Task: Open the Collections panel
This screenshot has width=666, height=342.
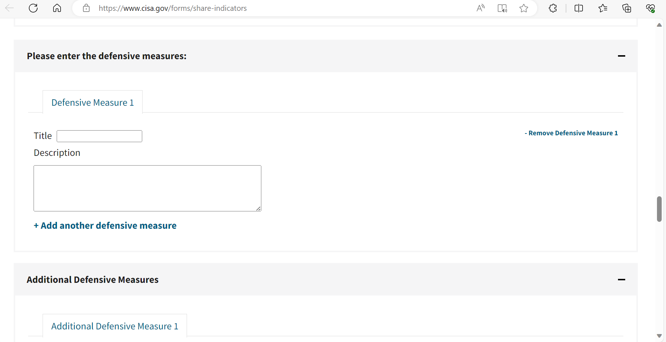Action: [627, 8]
